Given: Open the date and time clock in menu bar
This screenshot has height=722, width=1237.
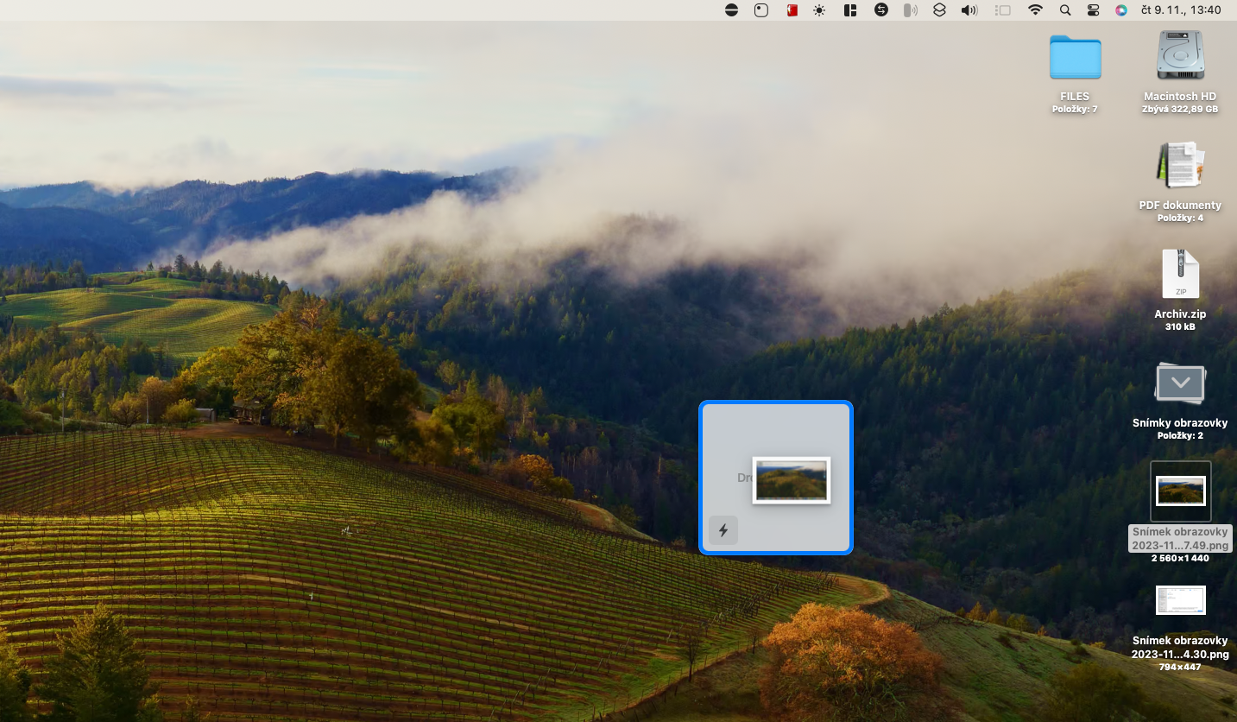Looking at the screenshot, I should click(1181, 10).
